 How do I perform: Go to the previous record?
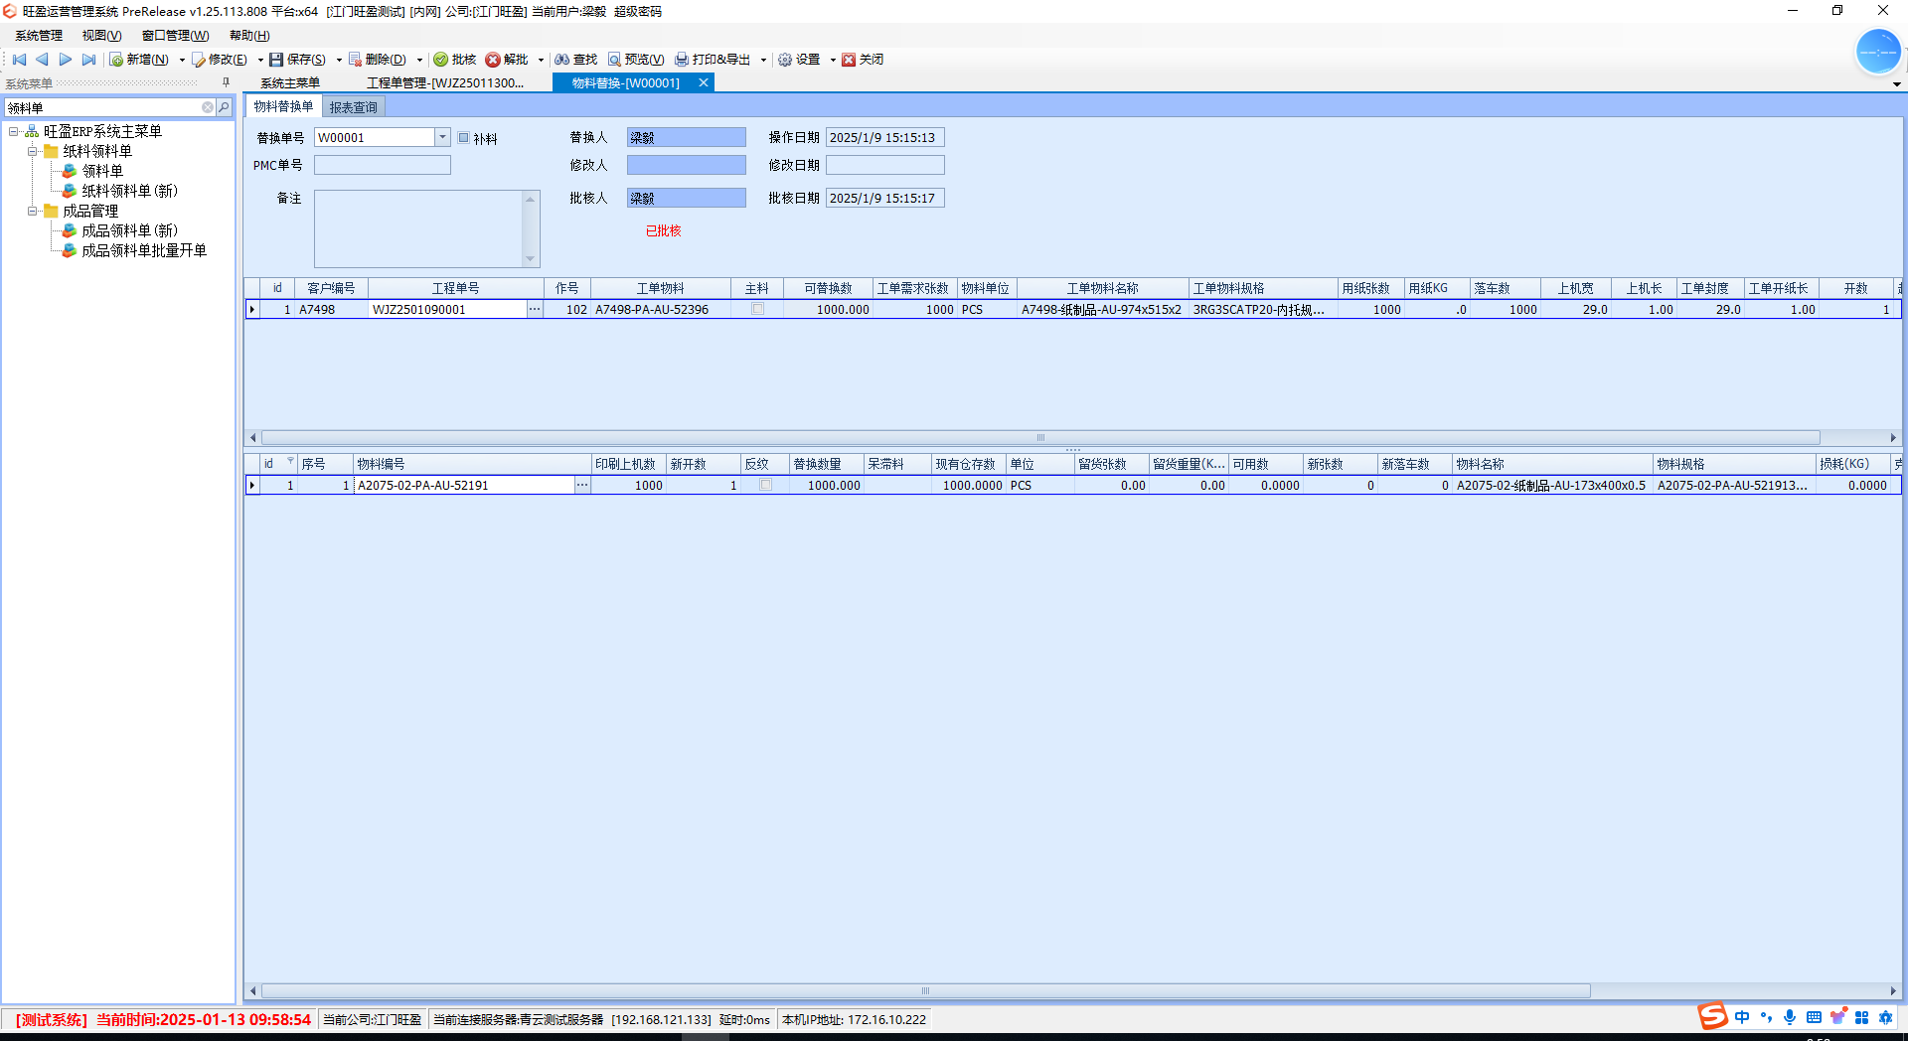point(42,60)
